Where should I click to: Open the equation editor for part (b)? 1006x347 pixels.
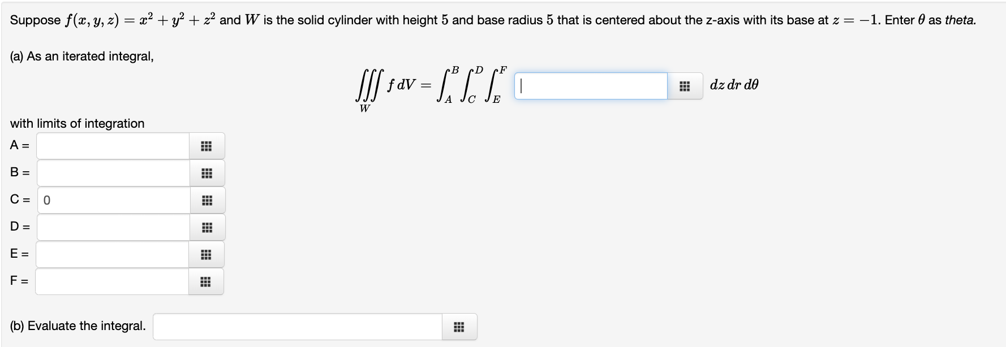(x=459, y=326)
